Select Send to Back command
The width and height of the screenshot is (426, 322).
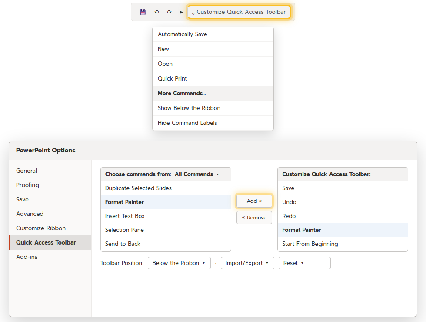click(x=166, y=244)
